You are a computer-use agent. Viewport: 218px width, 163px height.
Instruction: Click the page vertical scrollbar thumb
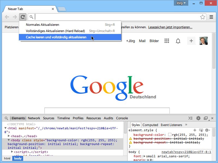click(x=214, y=51)
